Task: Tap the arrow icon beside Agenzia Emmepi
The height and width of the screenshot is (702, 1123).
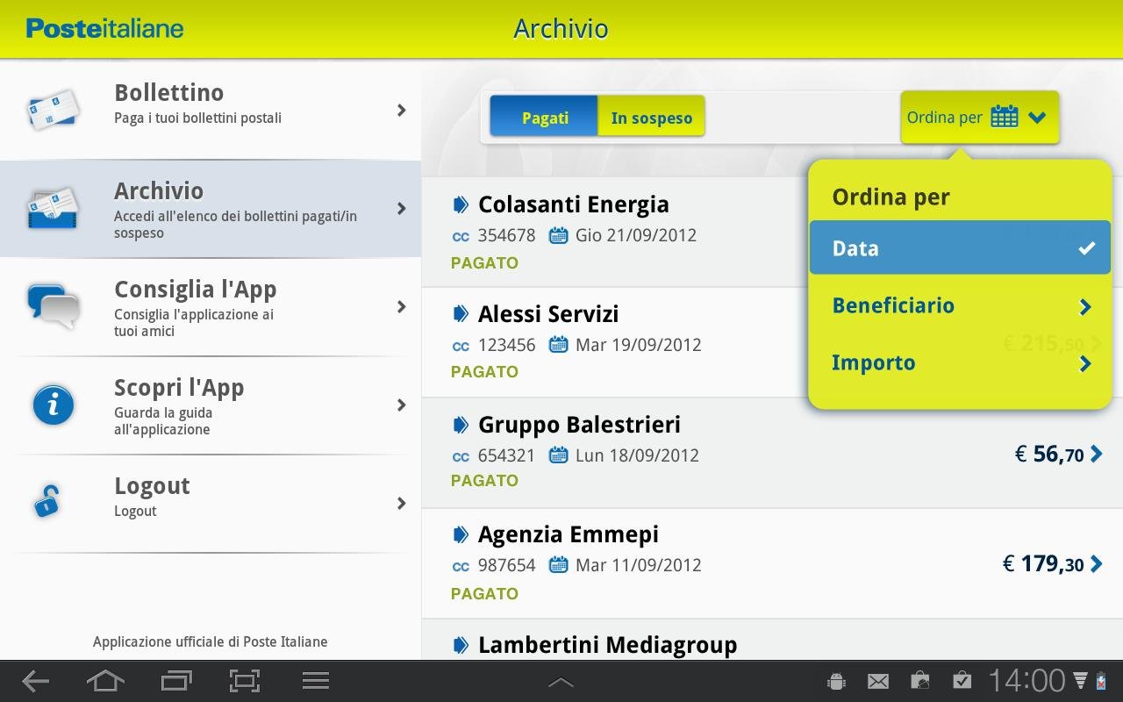Action: pyautogui.click(x=461, y=534)
